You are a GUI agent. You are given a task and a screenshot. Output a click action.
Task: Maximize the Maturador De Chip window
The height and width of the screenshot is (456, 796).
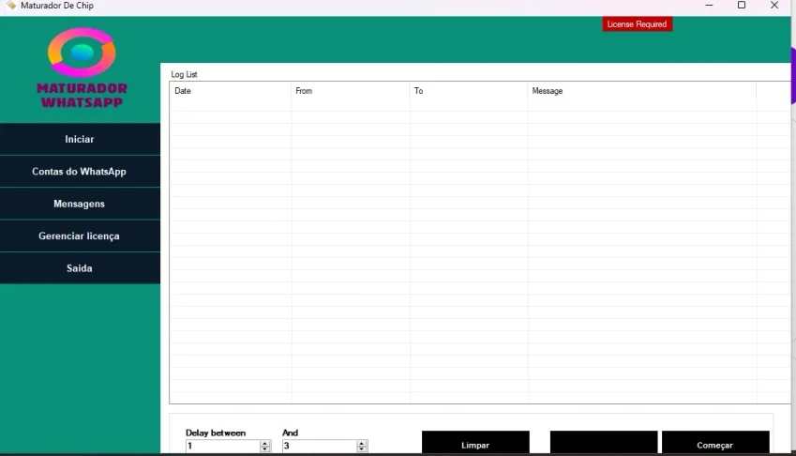pos(742,6)
